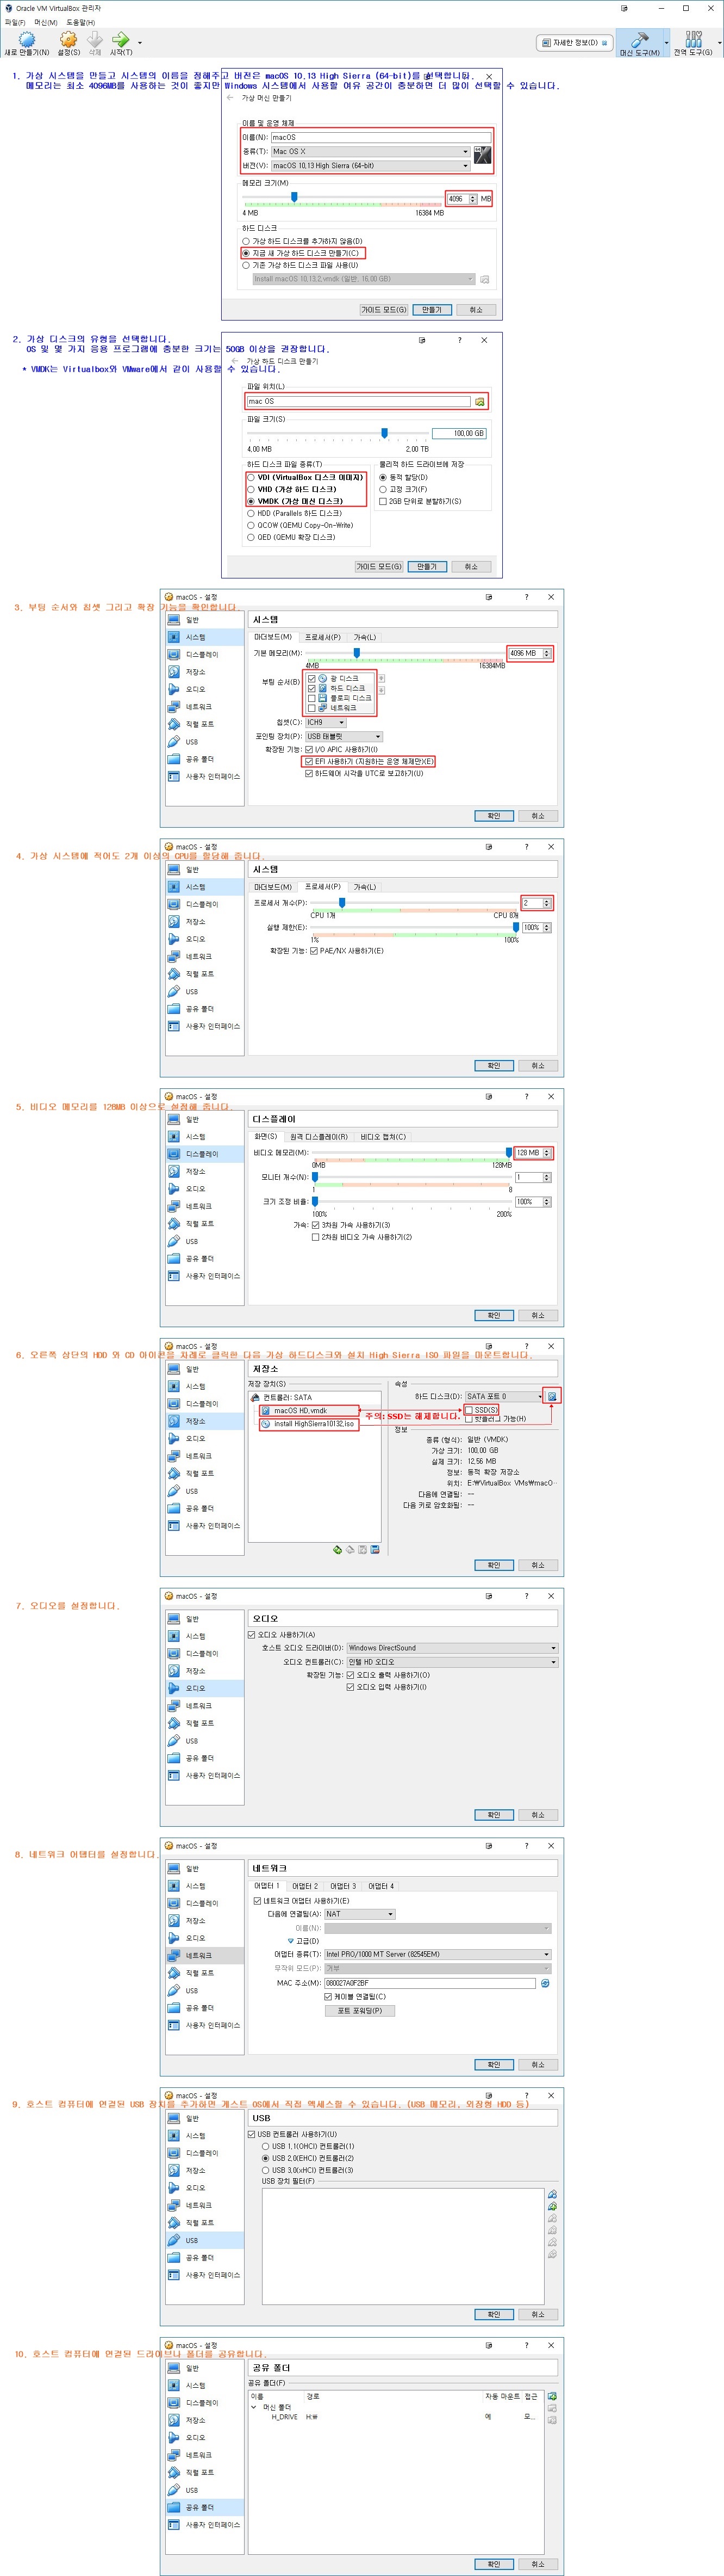Click the disk chooser icon next to SATA 포트 0
Viewport: 724px width, 2576px height.
pos(551,1396)
